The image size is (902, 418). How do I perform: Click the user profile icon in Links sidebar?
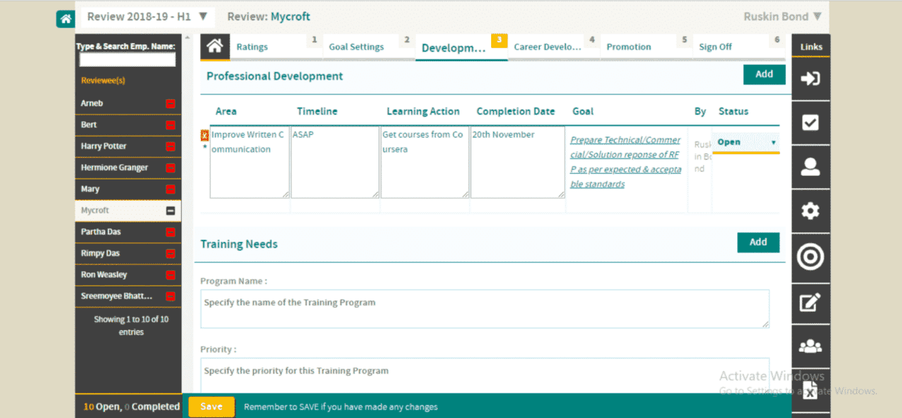pyautogui.click(x=810, y=167)
